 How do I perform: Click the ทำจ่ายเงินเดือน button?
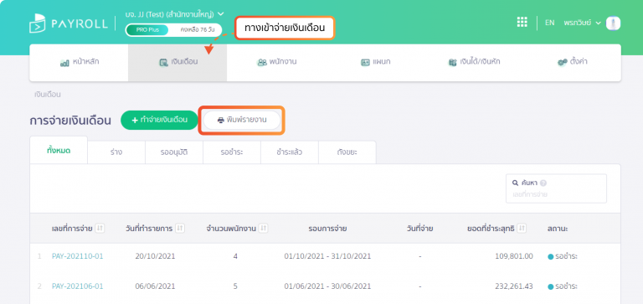(160, 121)
